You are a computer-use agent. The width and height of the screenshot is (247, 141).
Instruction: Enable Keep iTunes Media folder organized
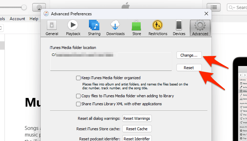[x=78, y=78]
